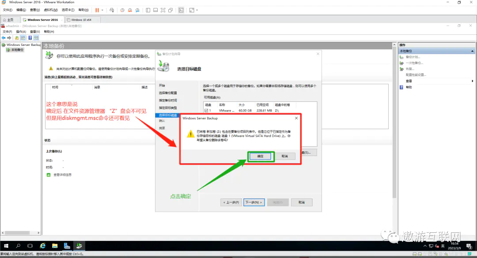Open Internet Explorer from the taskbar
This screenshot has width=477, height=258.
coord(42,246)
